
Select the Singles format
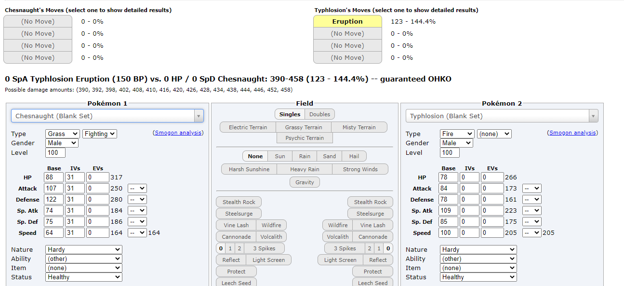click(290, 114)
